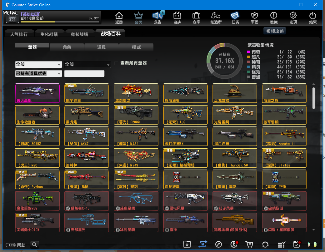
Task: Select the 战场百科 tab
Action: click(x=111, y=33)
